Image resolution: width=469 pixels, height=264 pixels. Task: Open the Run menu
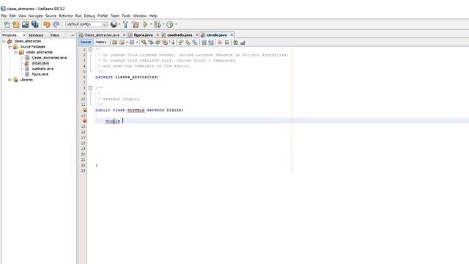[78, 15]
